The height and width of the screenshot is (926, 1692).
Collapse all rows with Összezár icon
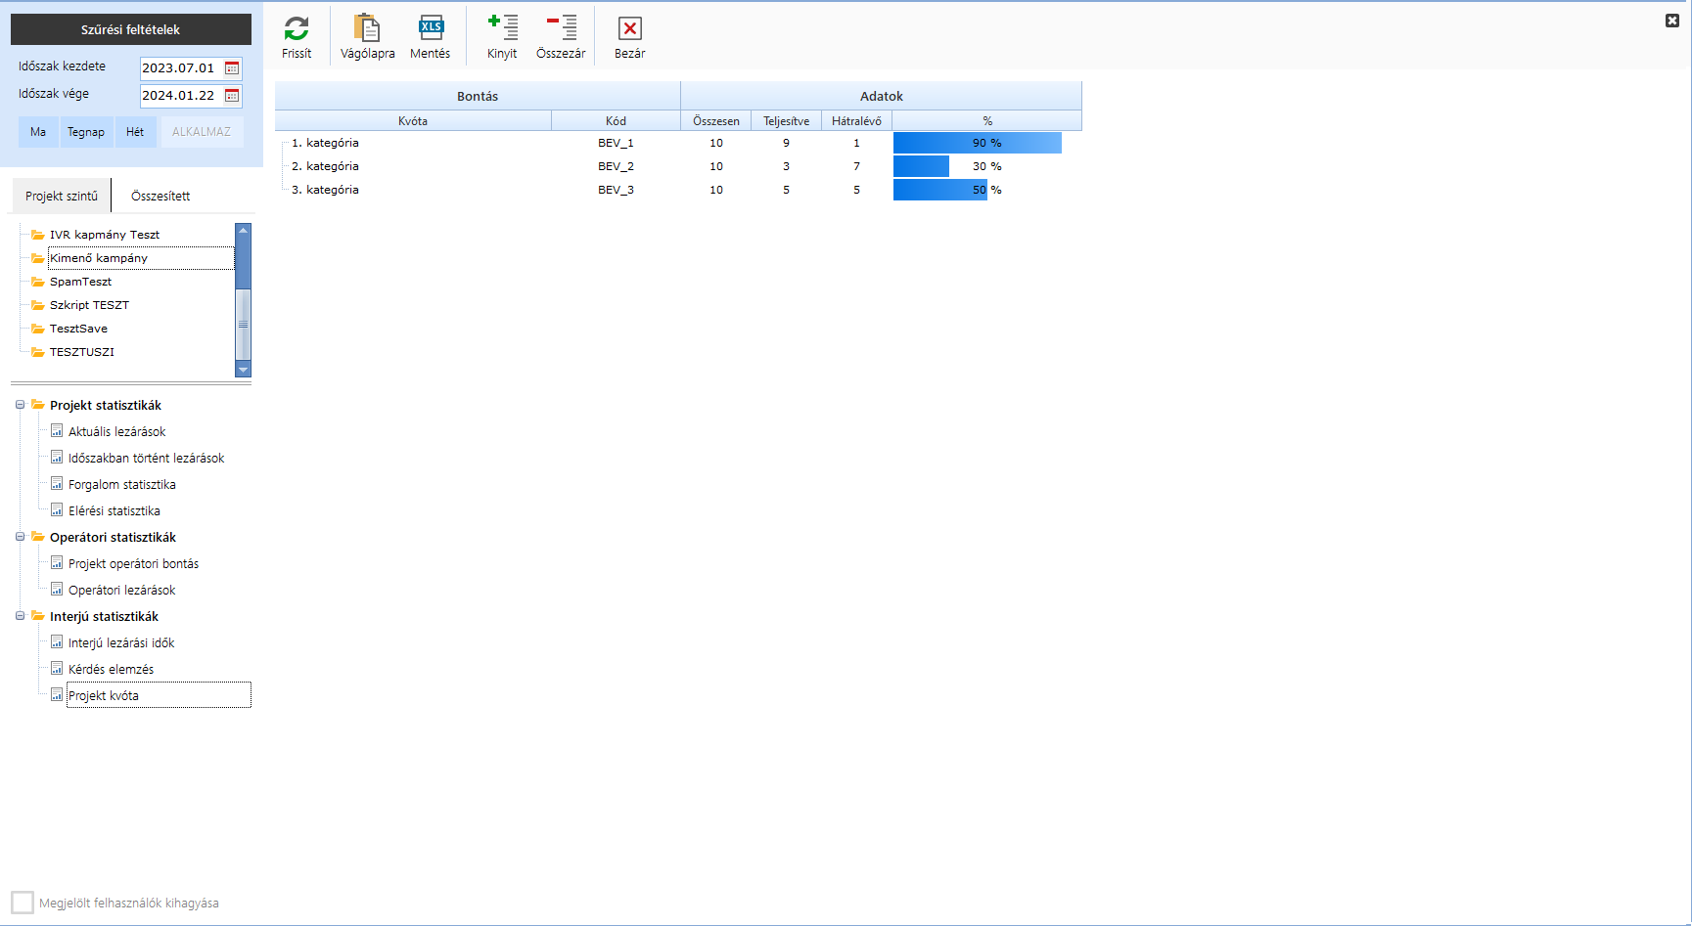[x=561, y=29]
